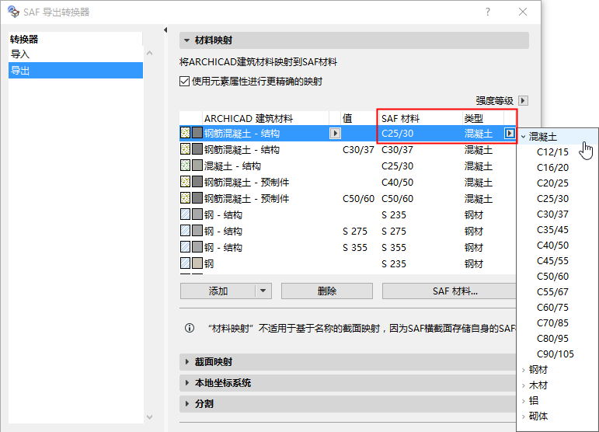Select C30/37 in the popup menu
This screenshot has height=432, width=599.
click(552, 214)
